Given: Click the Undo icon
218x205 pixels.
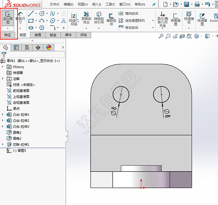Looking at the screenshot, I should pyautogui.click(x=207, y=4).
